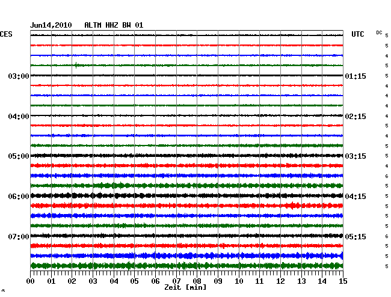Click the green spike above the 03:00 trace
The image size is (391, 297).
[x=76, y=66]
